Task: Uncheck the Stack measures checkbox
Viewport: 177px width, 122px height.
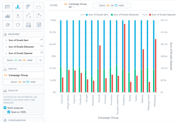Action: 5,108
